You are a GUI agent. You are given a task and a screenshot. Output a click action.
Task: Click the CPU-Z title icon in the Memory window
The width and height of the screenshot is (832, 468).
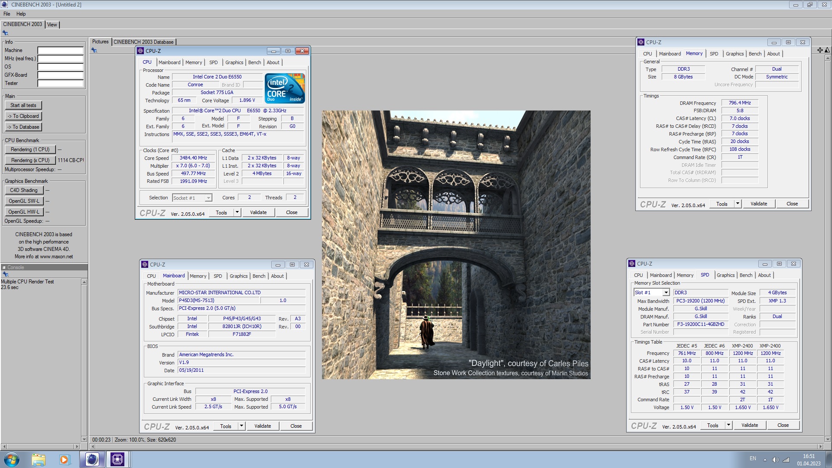(x=641, y=42)
